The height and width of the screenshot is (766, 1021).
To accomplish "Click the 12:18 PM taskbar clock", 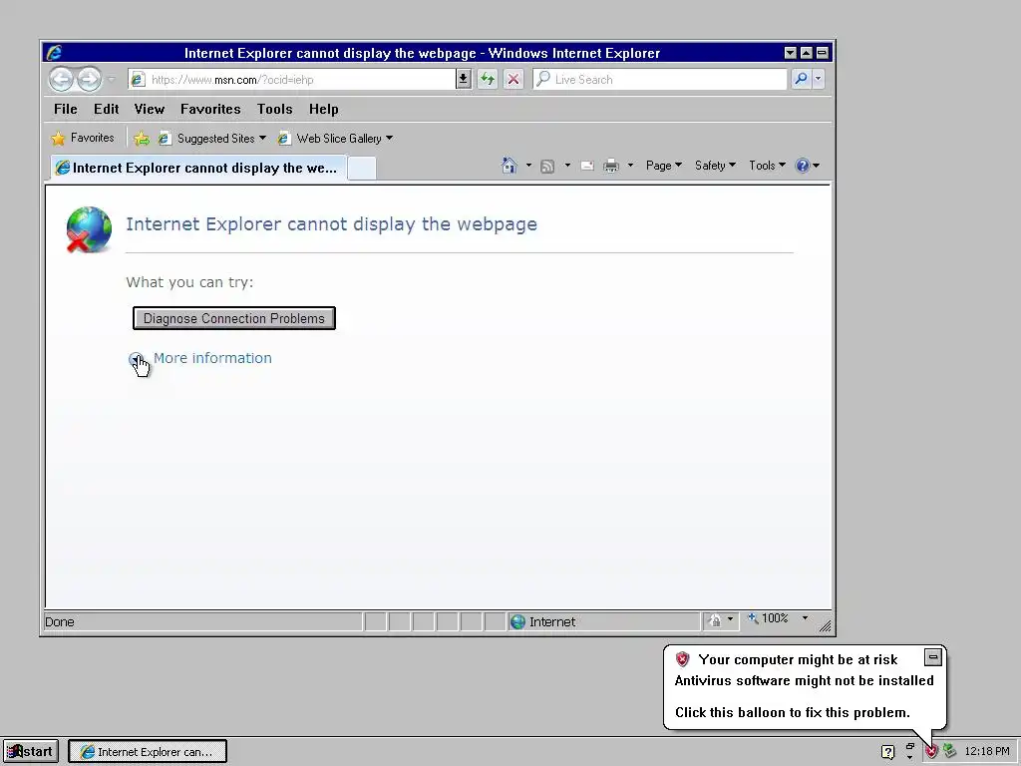I will point(986,751).
